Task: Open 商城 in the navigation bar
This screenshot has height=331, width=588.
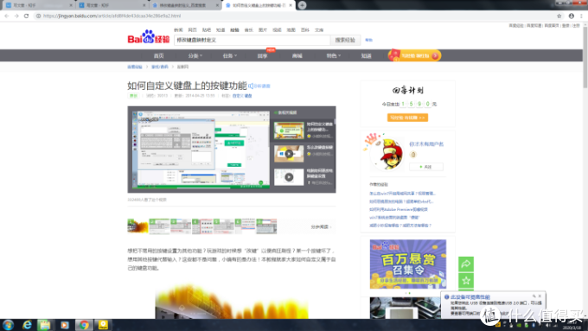Action: (297, 56)
